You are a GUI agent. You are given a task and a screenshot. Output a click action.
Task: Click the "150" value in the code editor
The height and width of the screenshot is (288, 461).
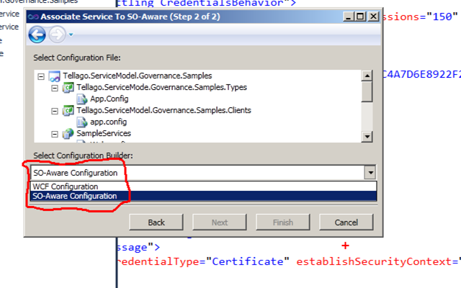(442, 17)
